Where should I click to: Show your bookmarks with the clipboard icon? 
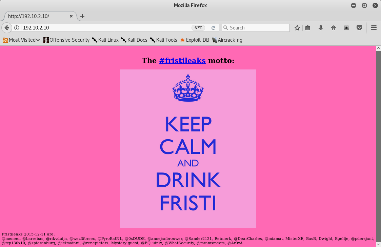[308, 28]
